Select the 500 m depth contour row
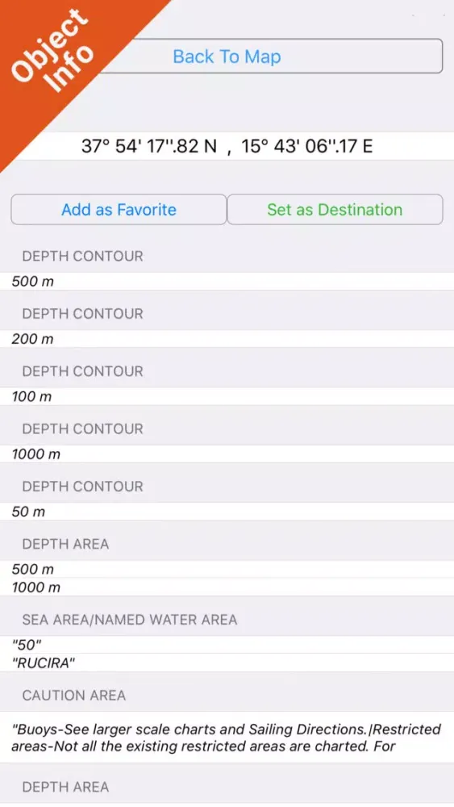Image resolution: width=454 pixels, height=807 pixels. pyautogui.click(x=227, y=282)
